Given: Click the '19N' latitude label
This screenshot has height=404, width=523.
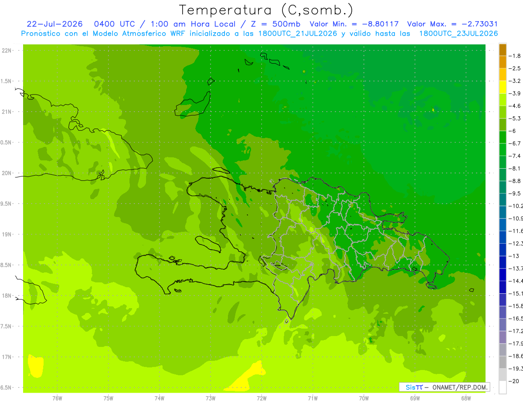Looking at the screenshot, I should pos(7,234).
